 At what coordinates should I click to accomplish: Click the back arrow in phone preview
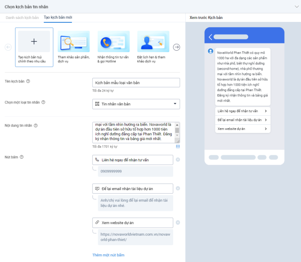(x=210, y=37)
